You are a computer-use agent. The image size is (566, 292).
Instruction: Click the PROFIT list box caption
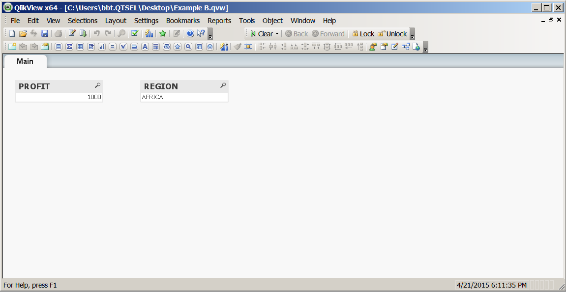click(x=59, y=86)
